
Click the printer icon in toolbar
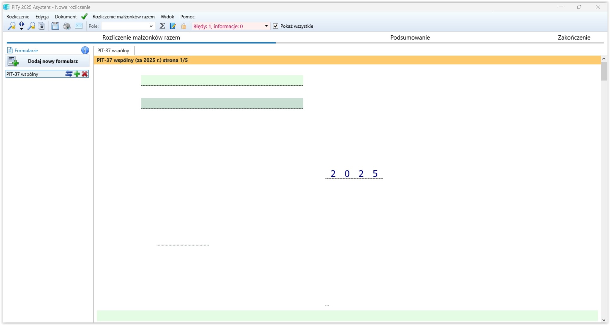click(67, 26)
